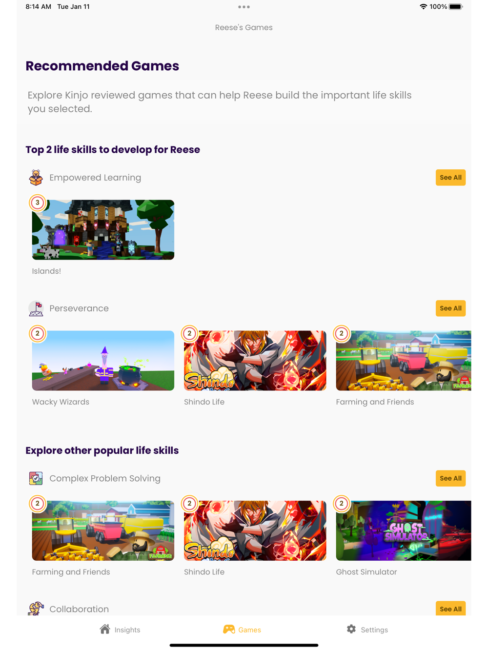This screenshot has height=651, width=488.
Task: Open the three-dot multitasking menu
Action: click(244, 7)
